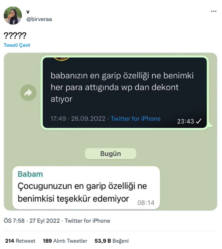Open the embedded WhatsApp screenshot image

click(110, 131)
